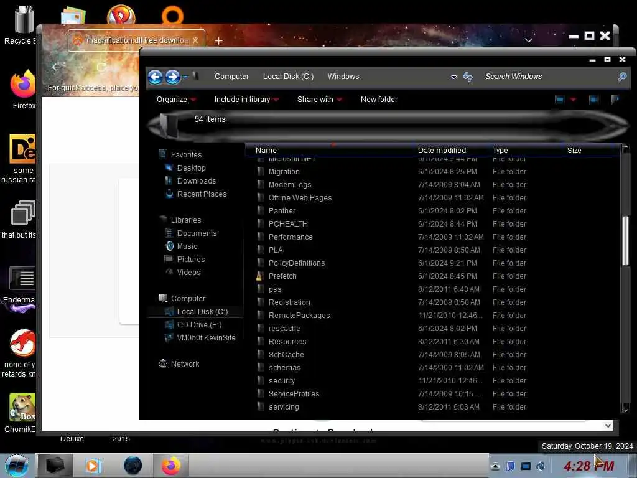Close the magnification.dll browser tab
This screenshot has width=637, height=478.
tap(195, 40)
